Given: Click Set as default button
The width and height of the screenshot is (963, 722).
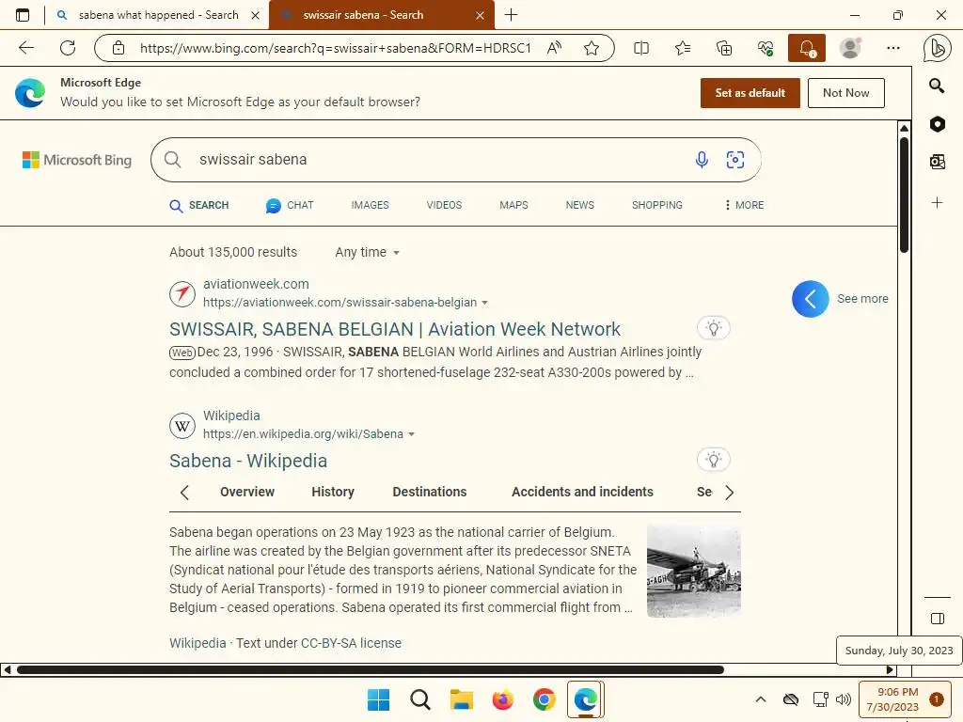Looking at the screenshot, I should (750, 93).
